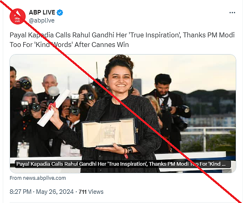Click the award box held in photo
The height and width of the screenshot is (203, 243).
click(x=108, y=133)
